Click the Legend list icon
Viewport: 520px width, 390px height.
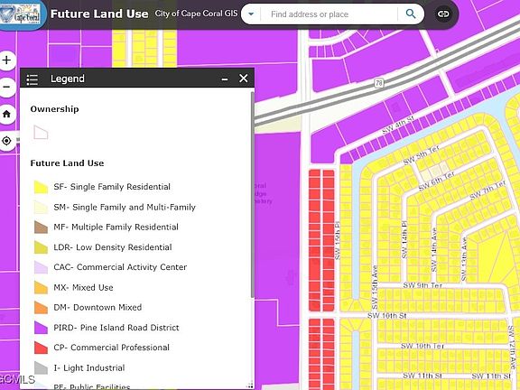pos(32,79)
